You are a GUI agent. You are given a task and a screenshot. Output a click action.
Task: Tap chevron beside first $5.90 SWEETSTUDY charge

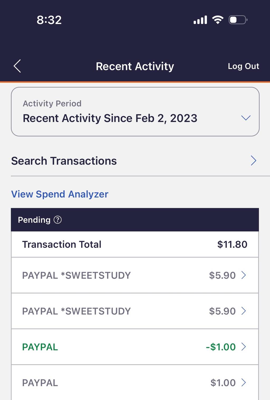pos(244,275)
